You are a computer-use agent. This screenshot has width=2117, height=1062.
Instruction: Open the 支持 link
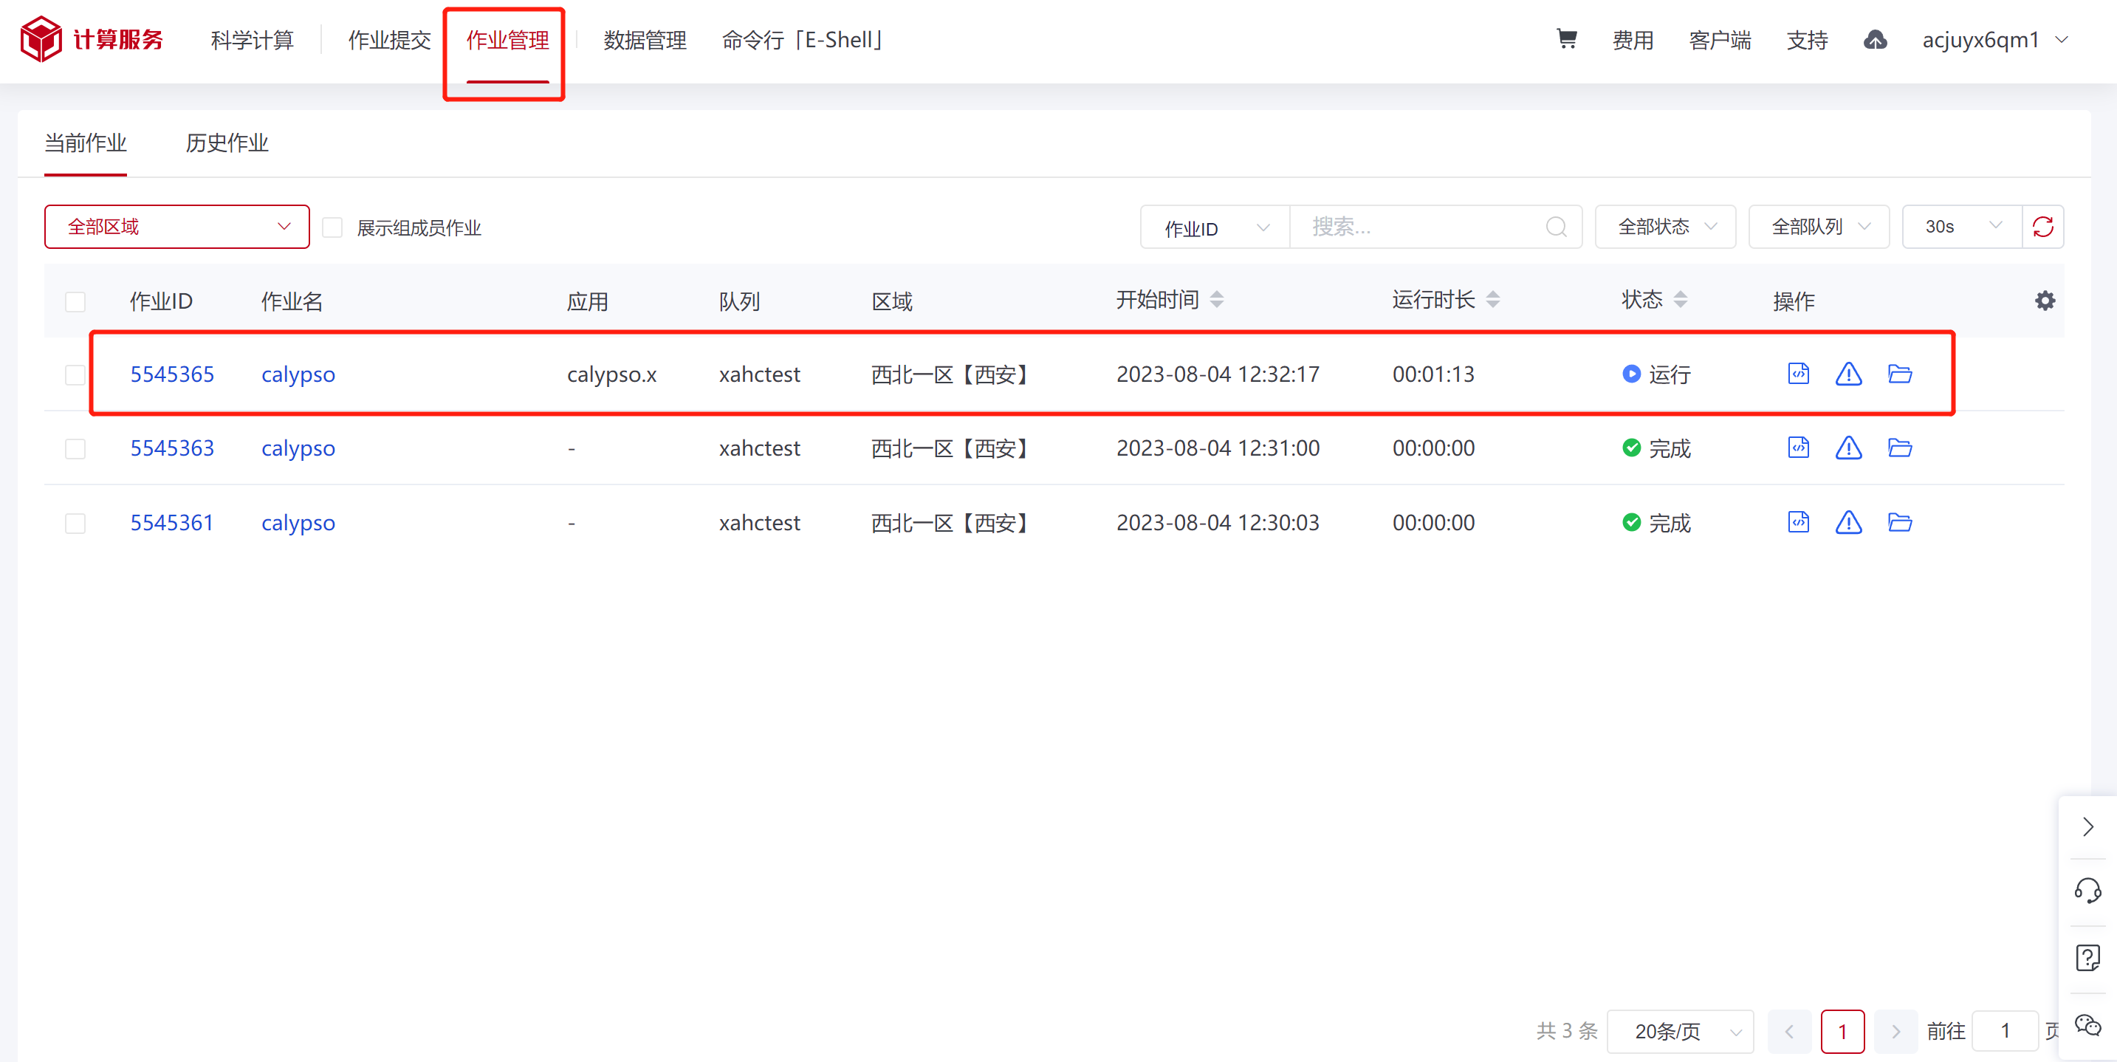pyautogui.click(x=1807, y=39)
